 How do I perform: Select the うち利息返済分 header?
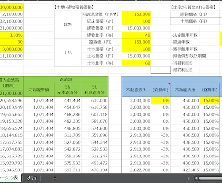(x=95, y=90)
